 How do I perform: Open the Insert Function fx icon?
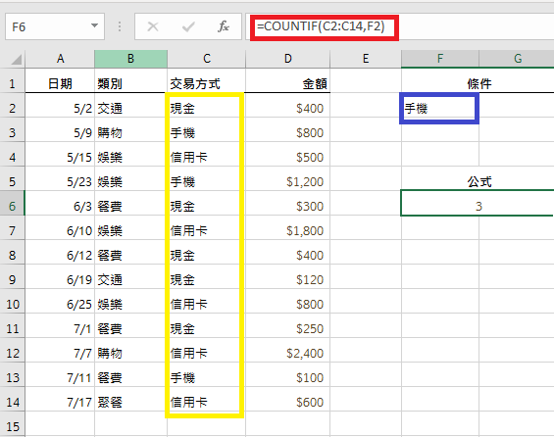224,26
